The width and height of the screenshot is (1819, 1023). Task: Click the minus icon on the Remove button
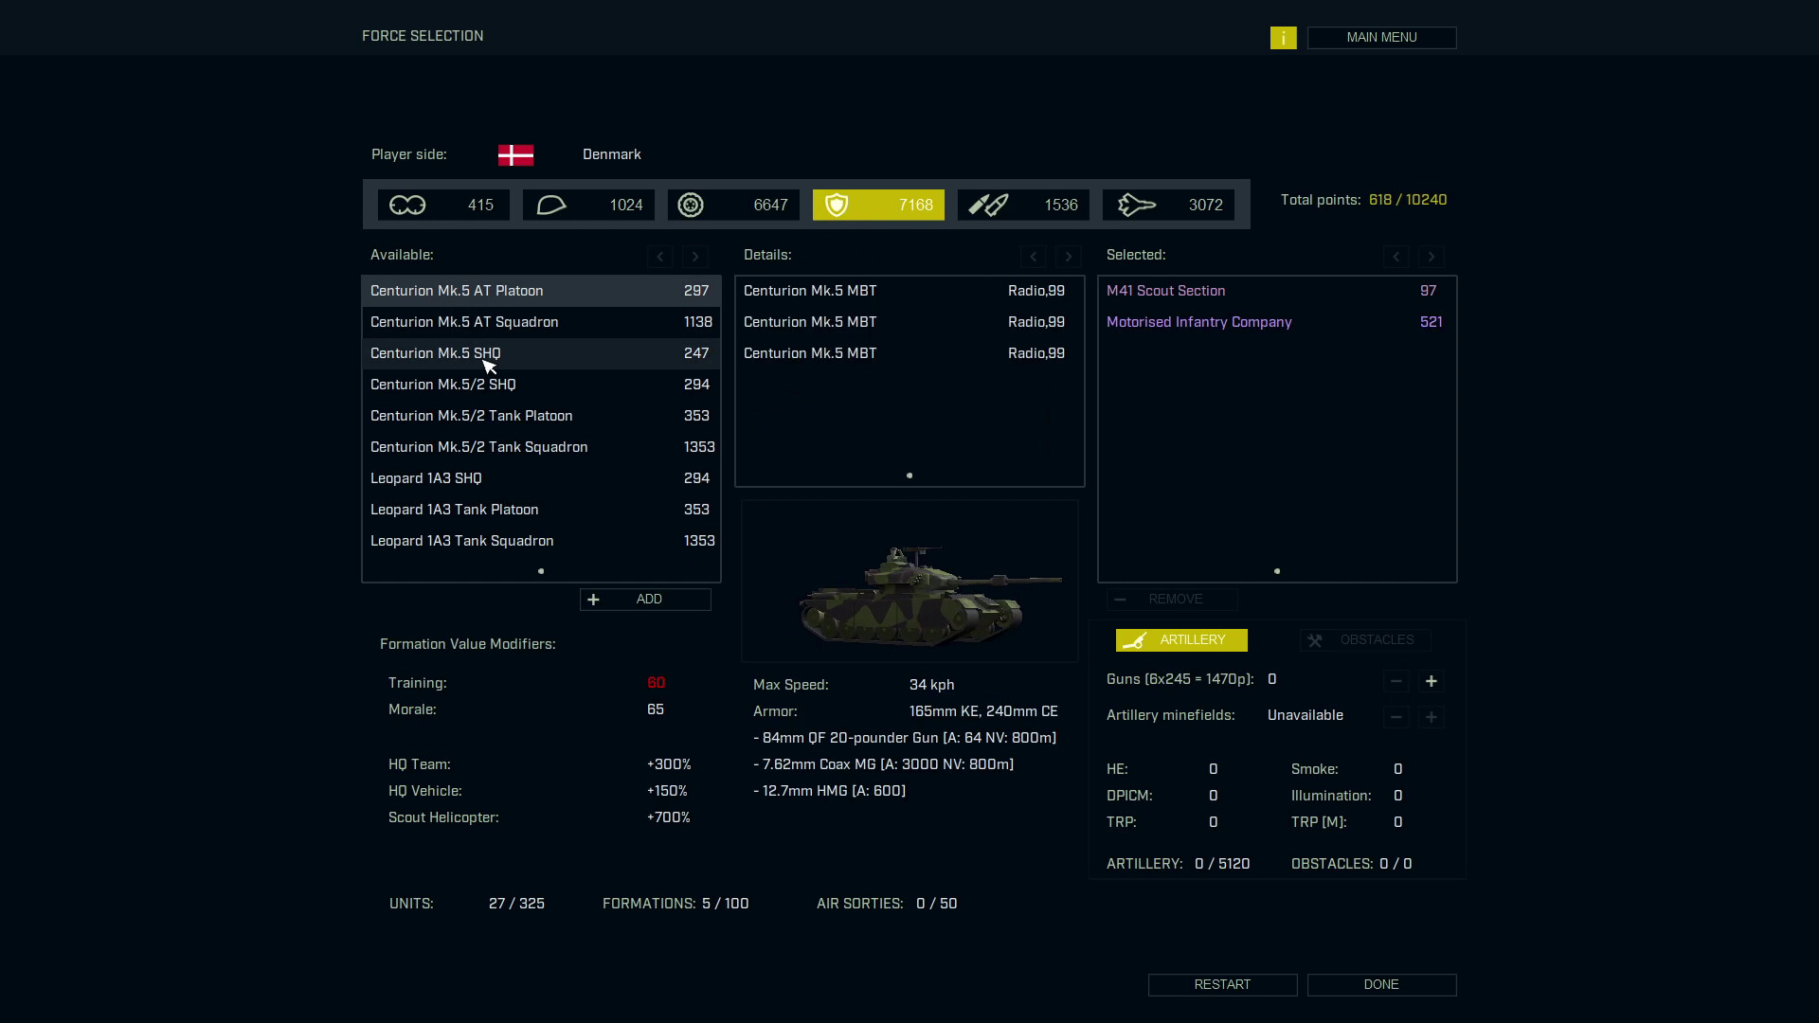1122,600
